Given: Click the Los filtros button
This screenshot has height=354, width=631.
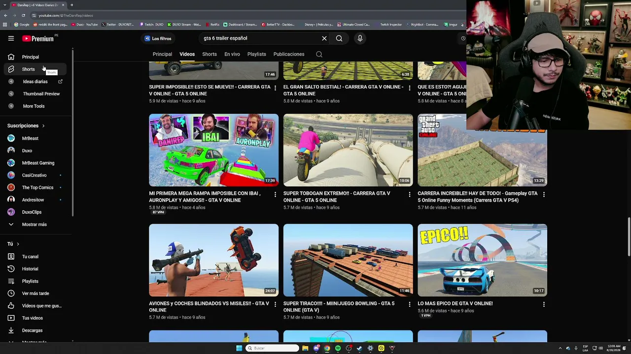Looking at the screenshot, I should coord(158,38).
